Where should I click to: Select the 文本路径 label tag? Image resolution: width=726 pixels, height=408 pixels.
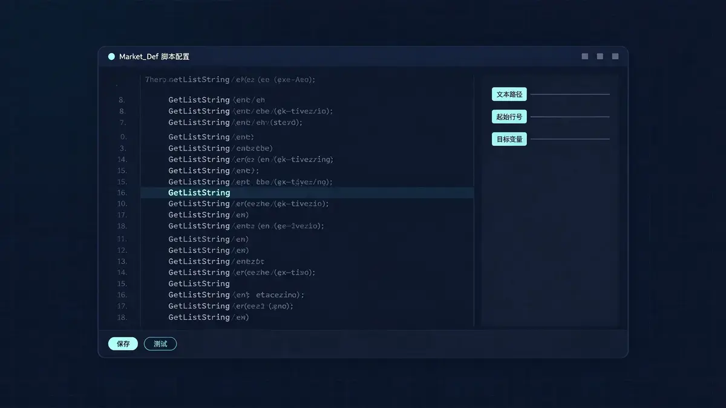(509, 94)
